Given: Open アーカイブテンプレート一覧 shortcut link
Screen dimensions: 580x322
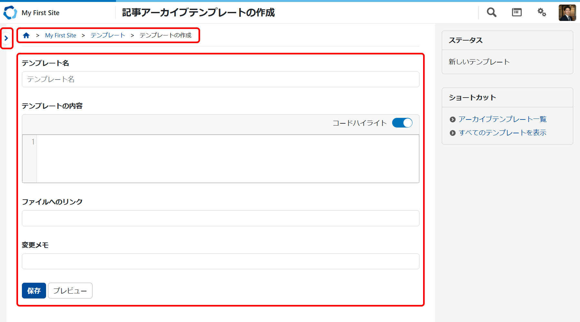Looking at the screenshot, I should pyautogui.click(x=502, y=119).
